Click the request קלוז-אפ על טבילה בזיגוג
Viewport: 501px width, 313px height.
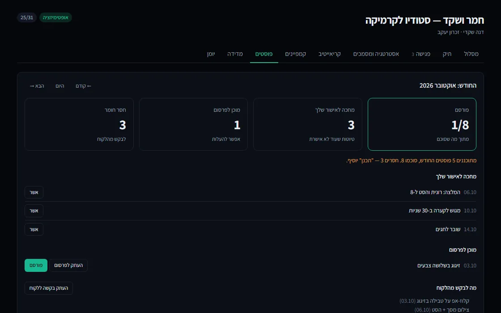pos(434,301)
